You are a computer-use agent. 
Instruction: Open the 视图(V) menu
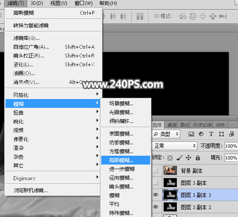[x=59, y=3]
